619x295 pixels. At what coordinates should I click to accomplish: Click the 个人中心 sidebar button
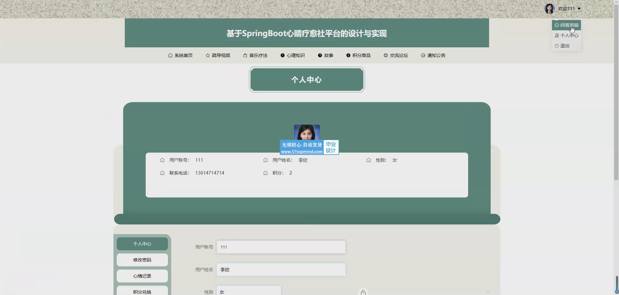(x=142, y=244)
